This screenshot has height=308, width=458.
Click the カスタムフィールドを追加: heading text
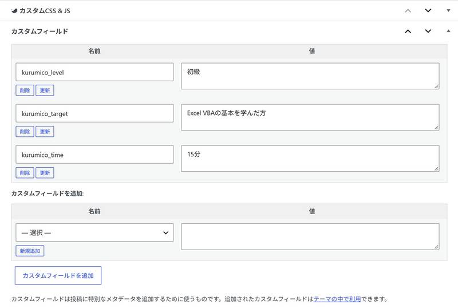[x=48, y=194]
